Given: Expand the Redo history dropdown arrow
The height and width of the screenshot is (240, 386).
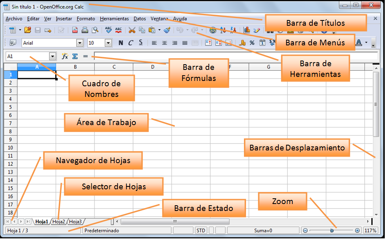Looking at the screenshot, I should 202,30.
